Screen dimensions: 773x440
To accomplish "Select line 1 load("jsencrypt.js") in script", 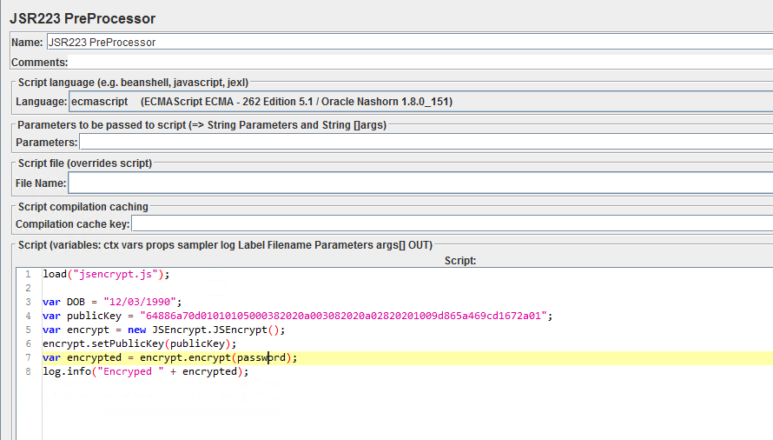I will 106,274.
